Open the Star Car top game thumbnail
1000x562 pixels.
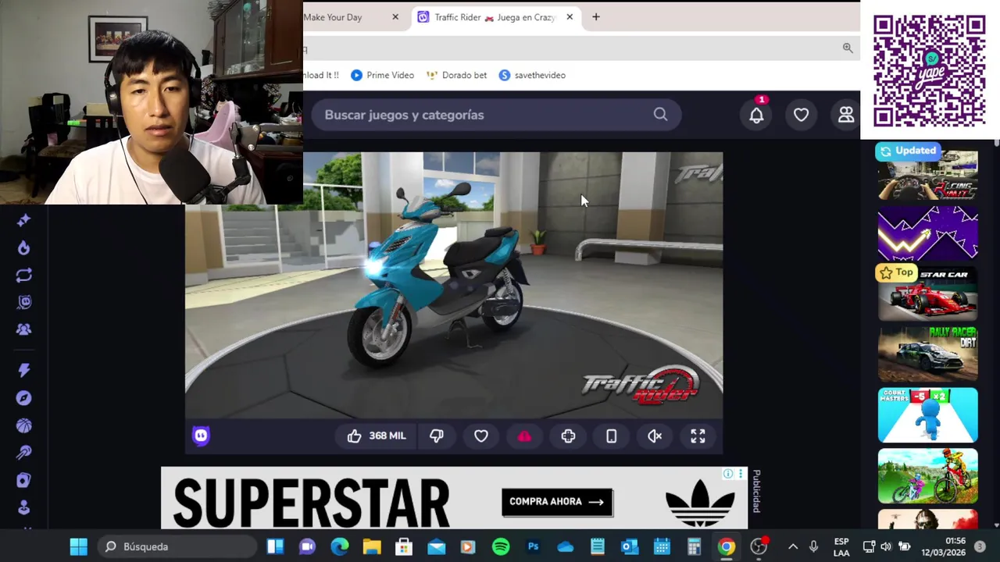tap(927, 293)
